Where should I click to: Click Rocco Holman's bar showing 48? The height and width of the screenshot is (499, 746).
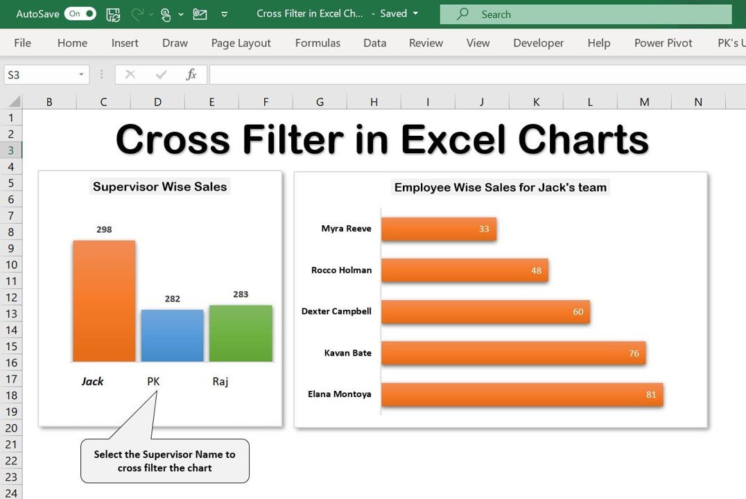point(465,270)
